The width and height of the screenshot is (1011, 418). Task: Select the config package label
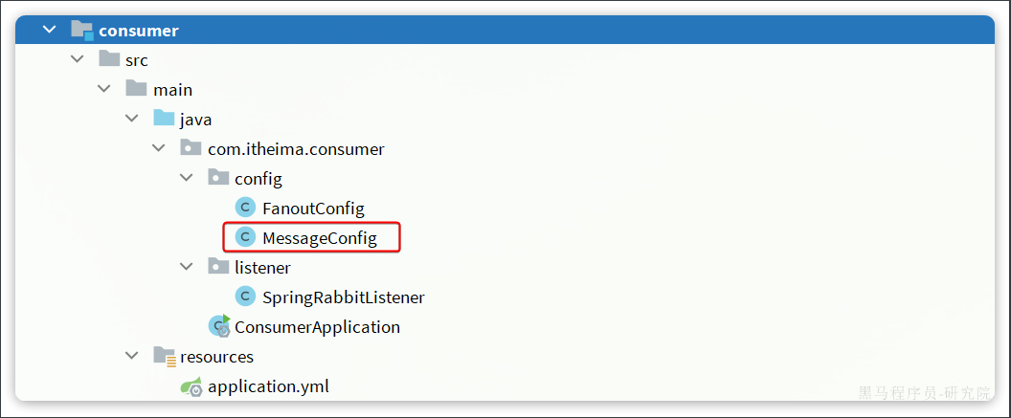click(258, 179)
